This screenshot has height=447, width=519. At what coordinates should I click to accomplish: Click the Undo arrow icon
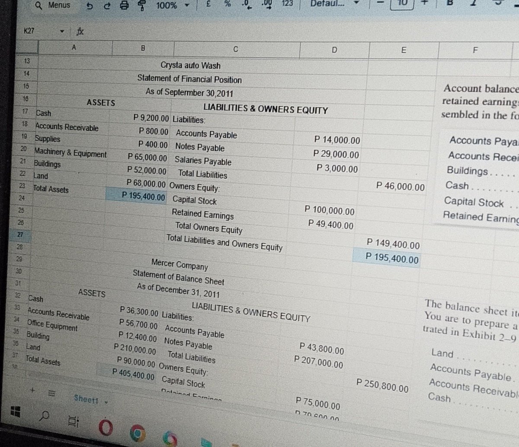89,6
